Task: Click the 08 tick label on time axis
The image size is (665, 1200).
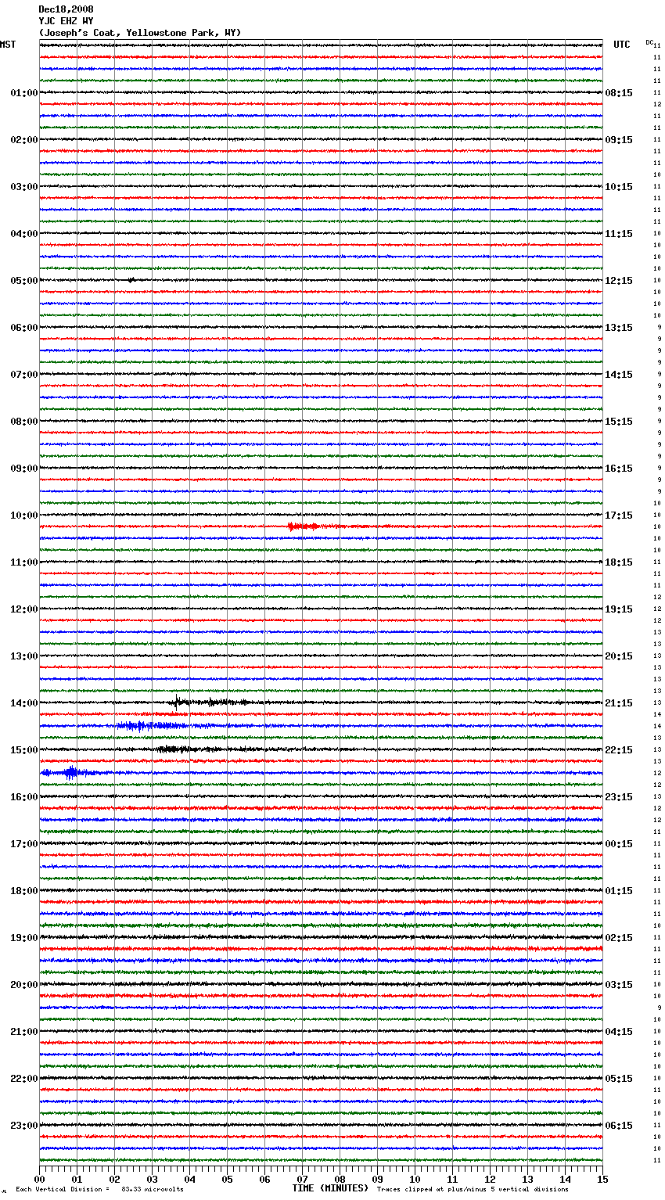Action: click(x=340, y=1179)
